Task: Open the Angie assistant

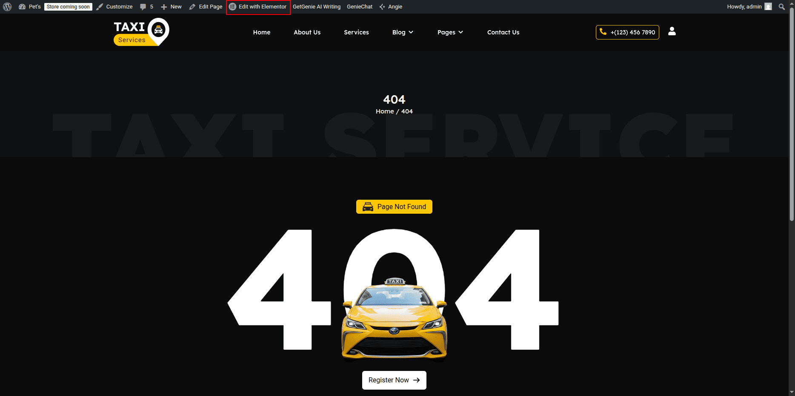Action: [391, 7]
